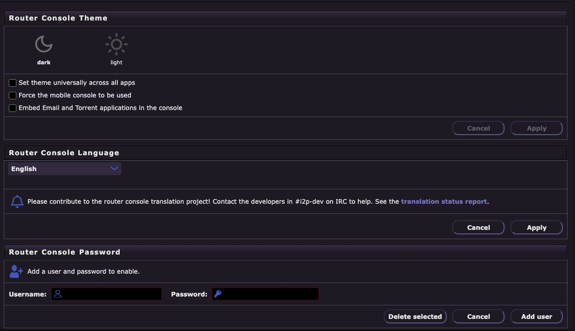575x331 pixels.
Task: Enable setting theme universally across all apps
Action: coord(13,83)
